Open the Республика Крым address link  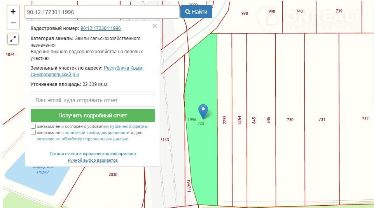(x=124, y=68)
